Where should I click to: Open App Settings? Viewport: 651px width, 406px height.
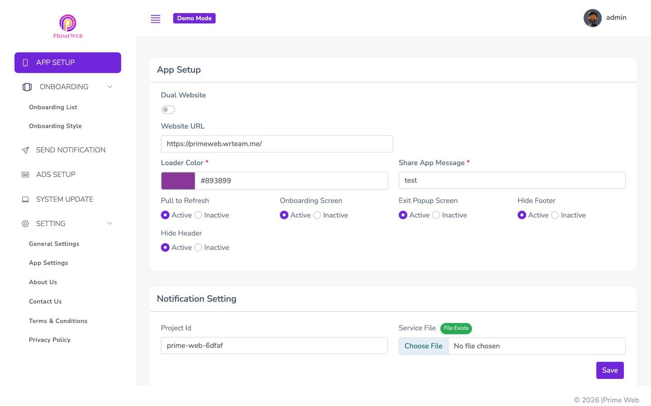coord(48,263)
